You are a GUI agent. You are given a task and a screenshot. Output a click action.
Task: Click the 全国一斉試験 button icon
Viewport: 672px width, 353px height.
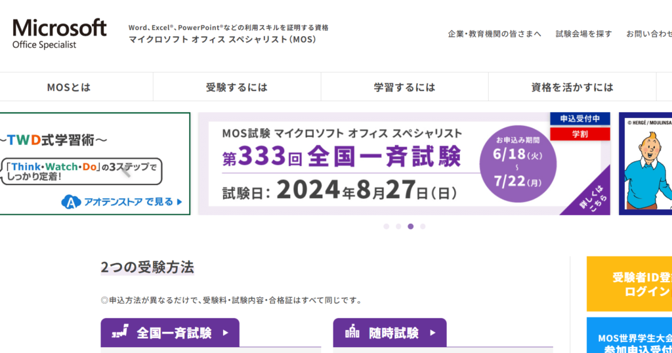coord(119,333)
